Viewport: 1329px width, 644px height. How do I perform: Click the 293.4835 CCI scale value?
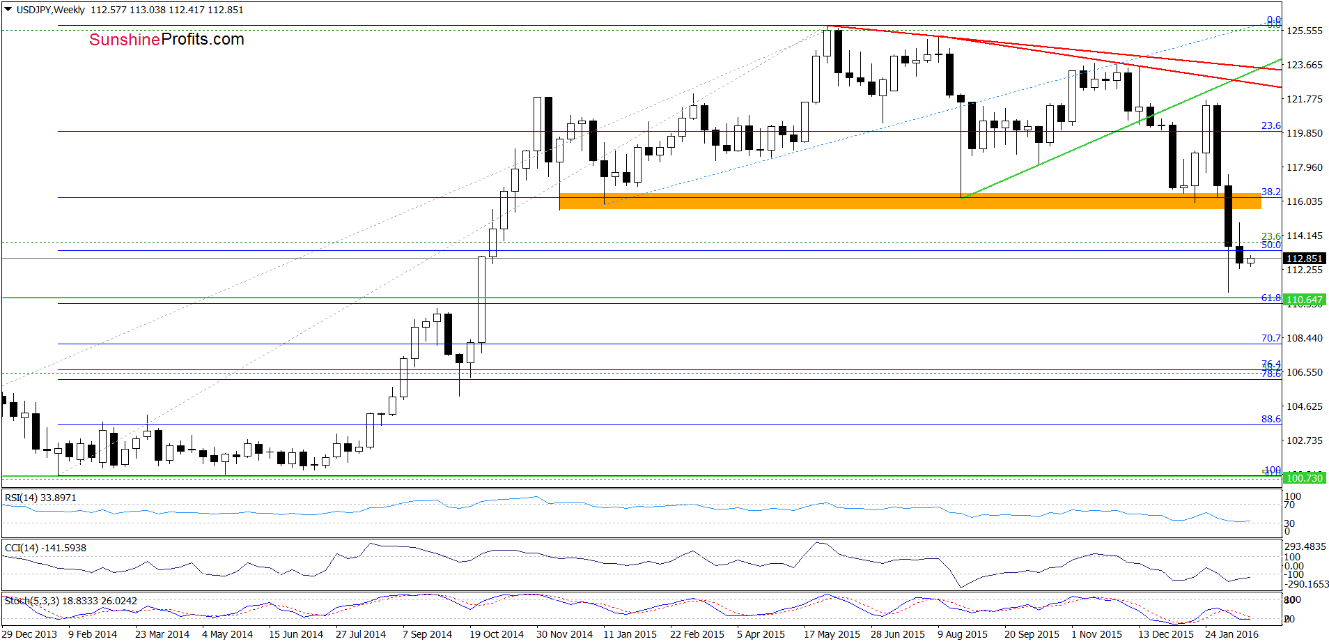[1305, 547]
